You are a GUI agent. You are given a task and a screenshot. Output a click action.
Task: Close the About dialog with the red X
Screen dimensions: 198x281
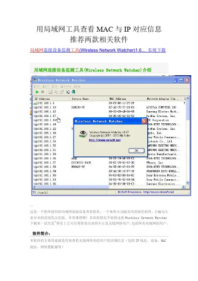[144, 121]
